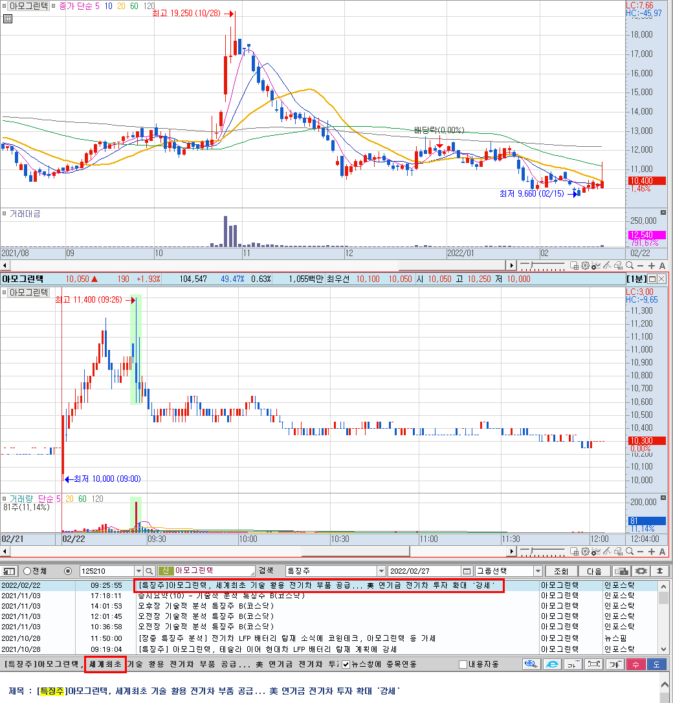Click the news search zoom icon in bottom bar
The image size is (673, 703).
click(532, 664)
